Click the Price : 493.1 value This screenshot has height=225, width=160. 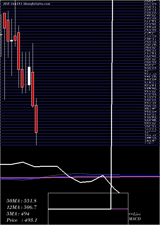point(22,220)
